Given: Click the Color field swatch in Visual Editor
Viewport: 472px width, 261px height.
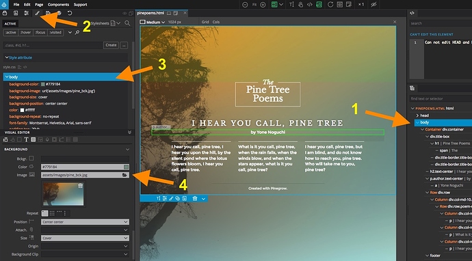Looking at the screenshot, I should coord(126,167).
